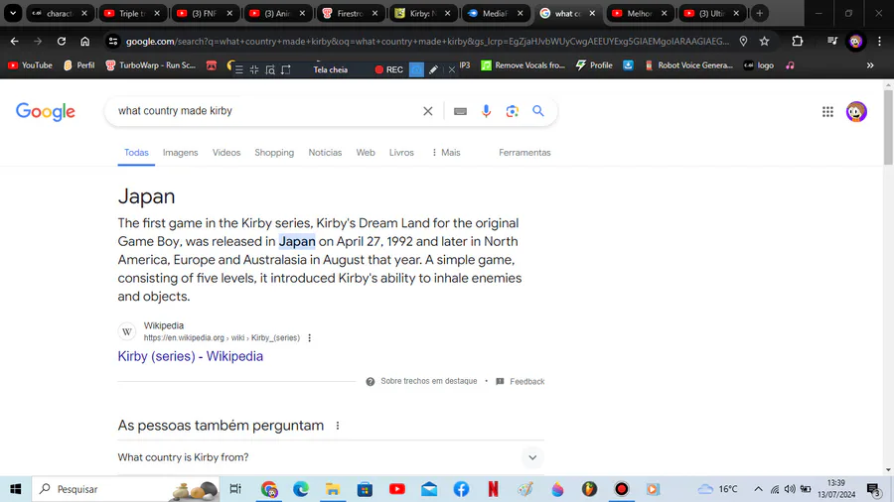This screenshot has width=894, height=502.
Task: Open the Mais dropdown in search filters
Action: coord(446,153)
